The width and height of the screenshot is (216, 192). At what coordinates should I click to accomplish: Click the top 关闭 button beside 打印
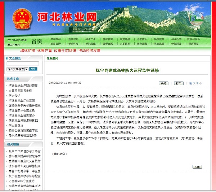coord(163,83)
